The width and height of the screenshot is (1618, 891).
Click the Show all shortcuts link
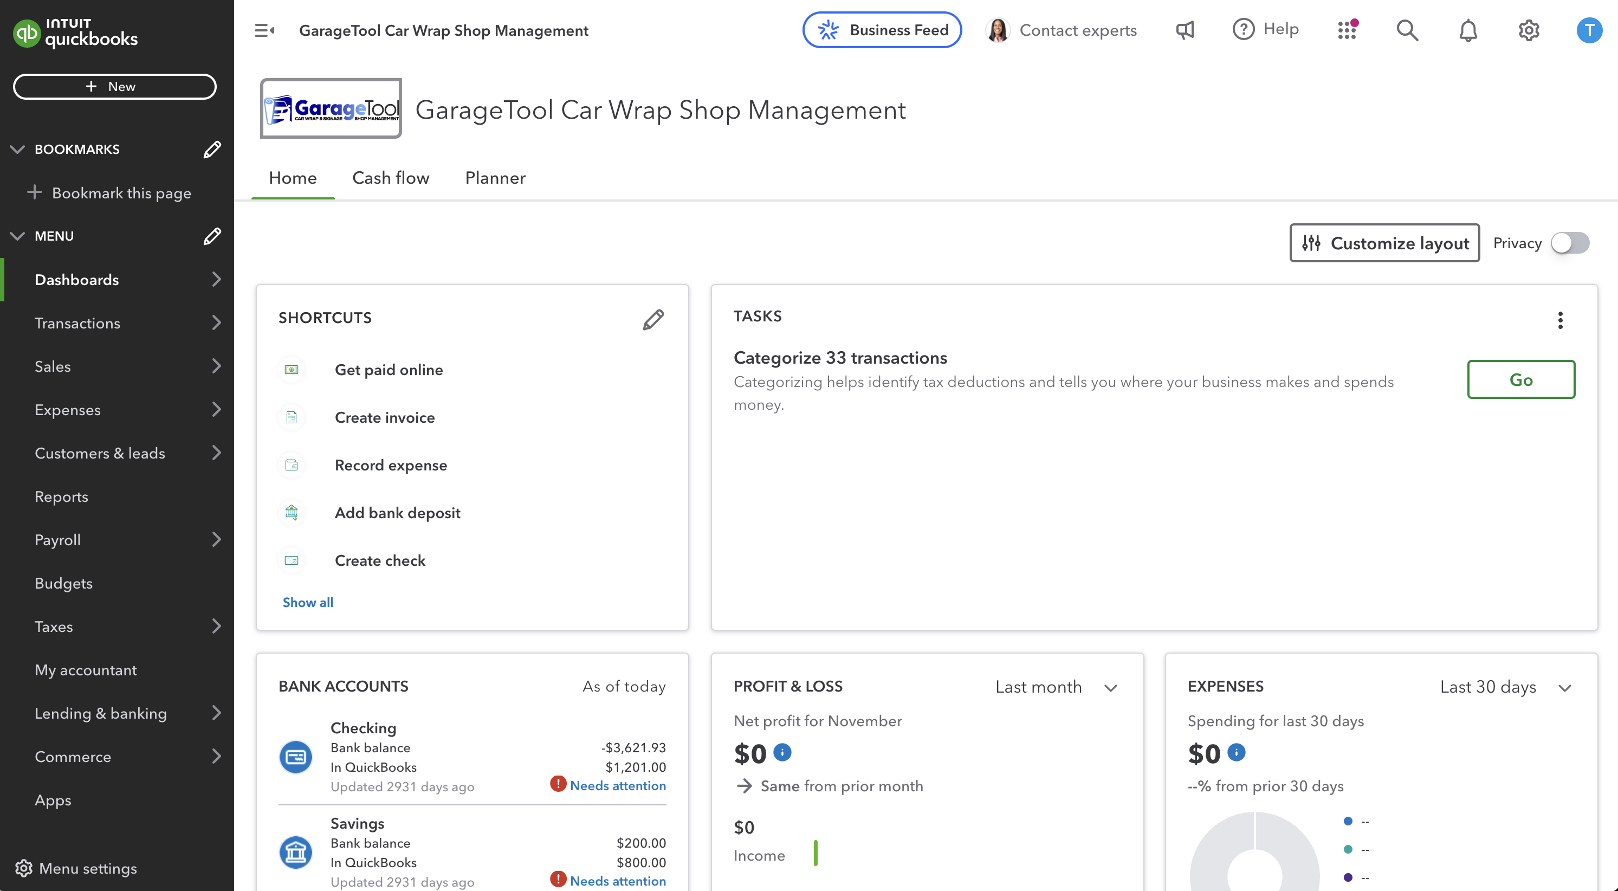pyautogui.click(x=308, y=602)
